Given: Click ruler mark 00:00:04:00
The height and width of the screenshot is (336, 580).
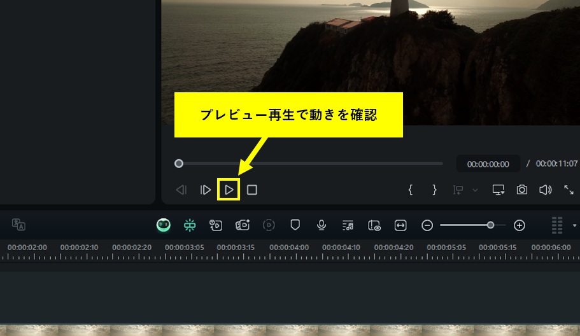Looking at the screenshot, I should tap(289, 248).
